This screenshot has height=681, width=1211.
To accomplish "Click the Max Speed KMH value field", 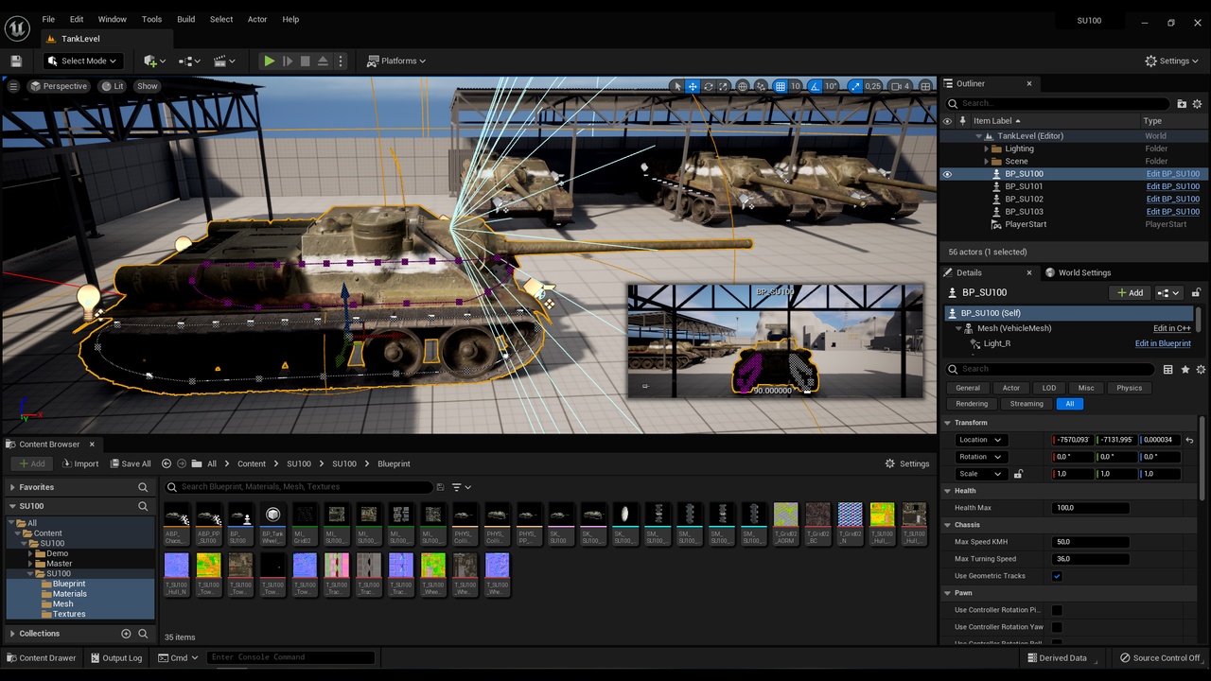I will coord(1090,542).
